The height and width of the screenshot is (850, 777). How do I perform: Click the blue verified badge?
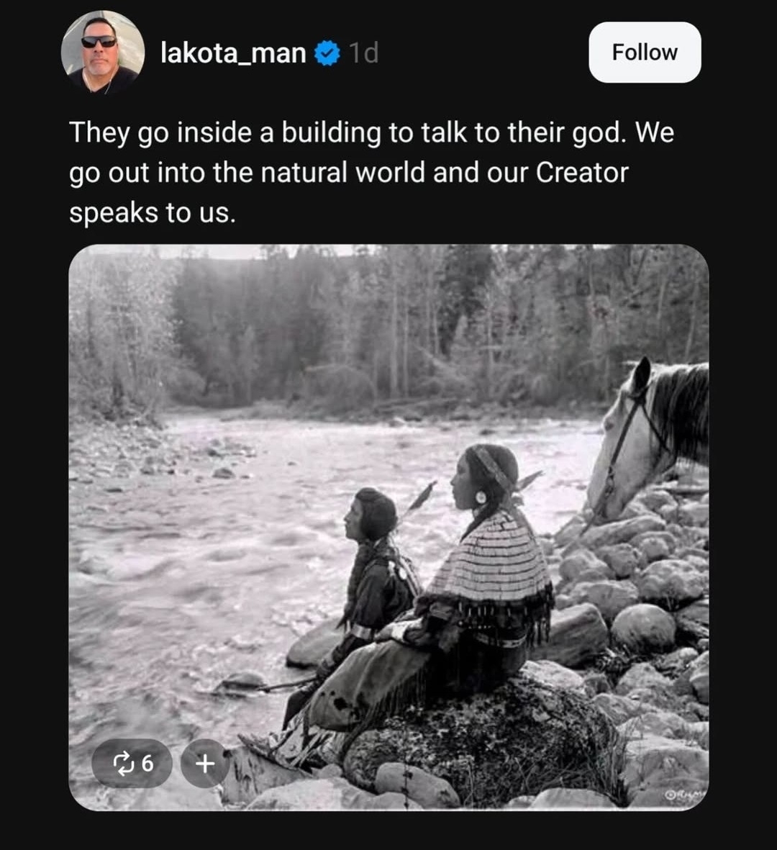[328, 53]
